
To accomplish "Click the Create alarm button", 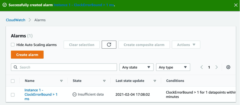I will 27,55.
